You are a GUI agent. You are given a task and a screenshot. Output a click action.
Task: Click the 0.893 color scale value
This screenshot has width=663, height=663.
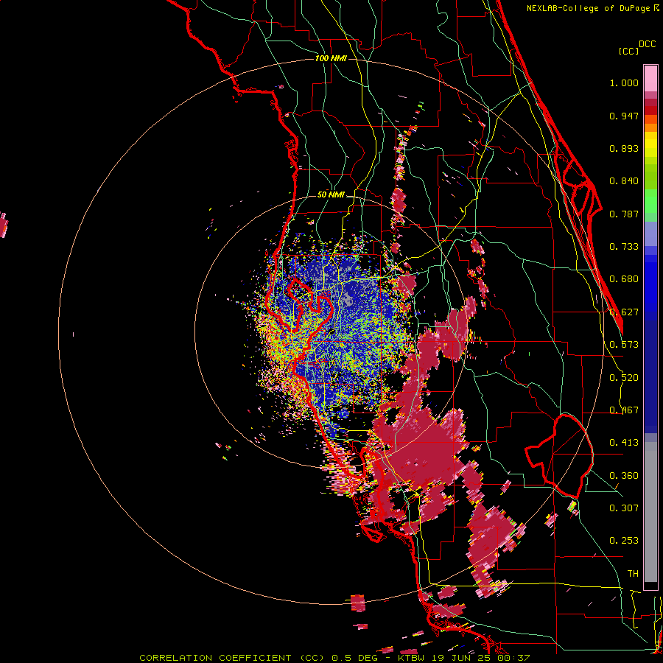tap(624, 148)
